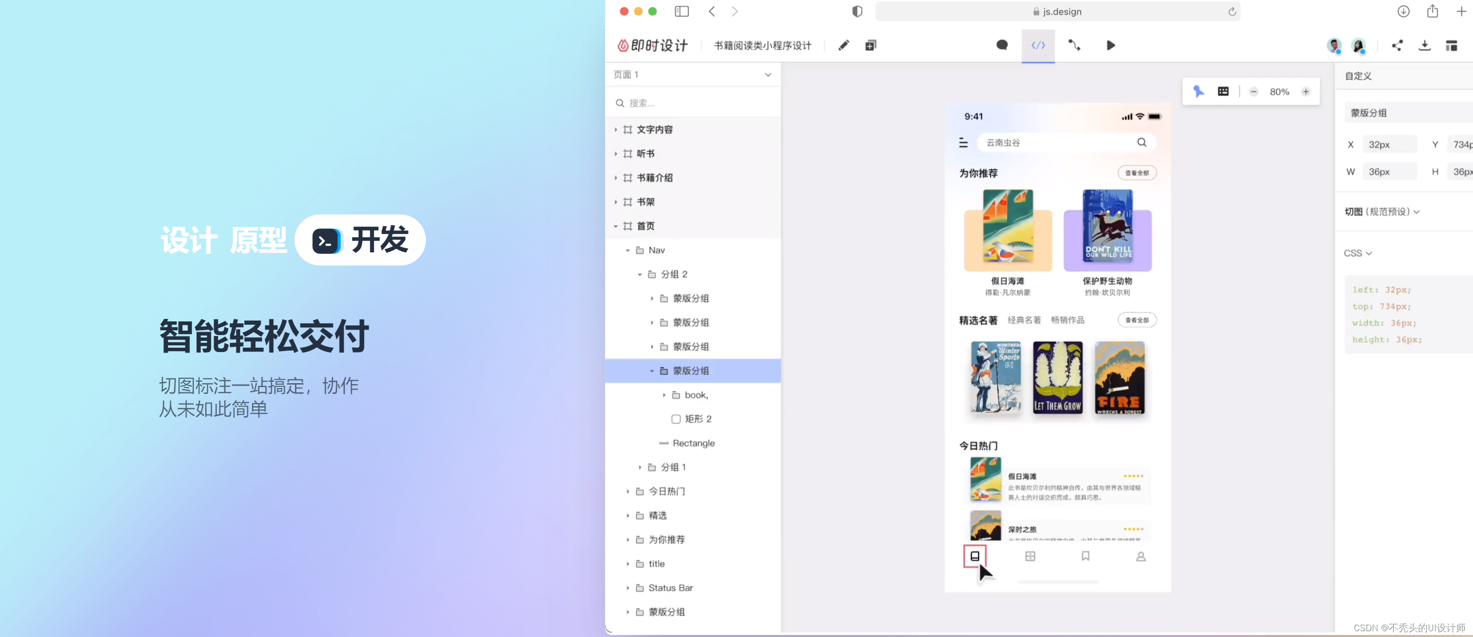Click the comment bubble icon in toolbar
The width and height of the screenshot is (1473, 637).
click(1002, 45)
